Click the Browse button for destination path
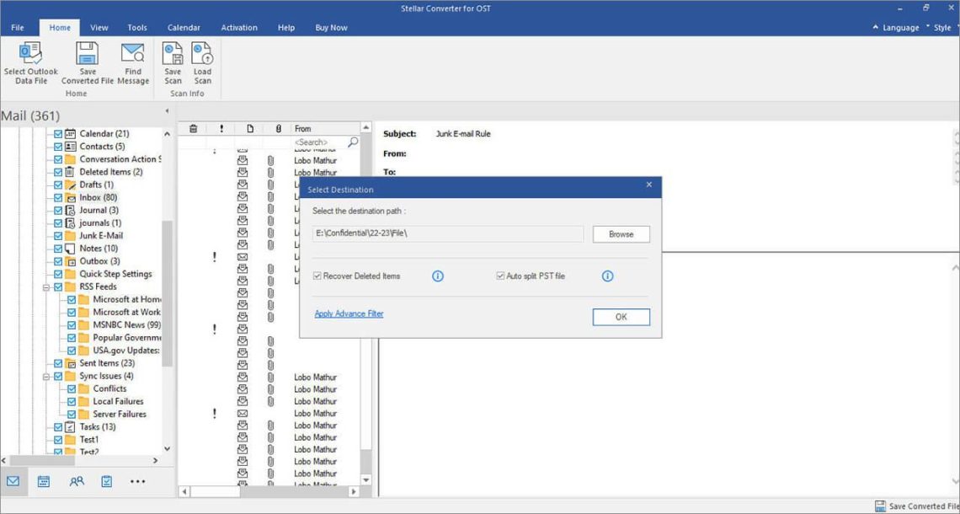Viewport: 960px width, 514px height. coord(621,234)
